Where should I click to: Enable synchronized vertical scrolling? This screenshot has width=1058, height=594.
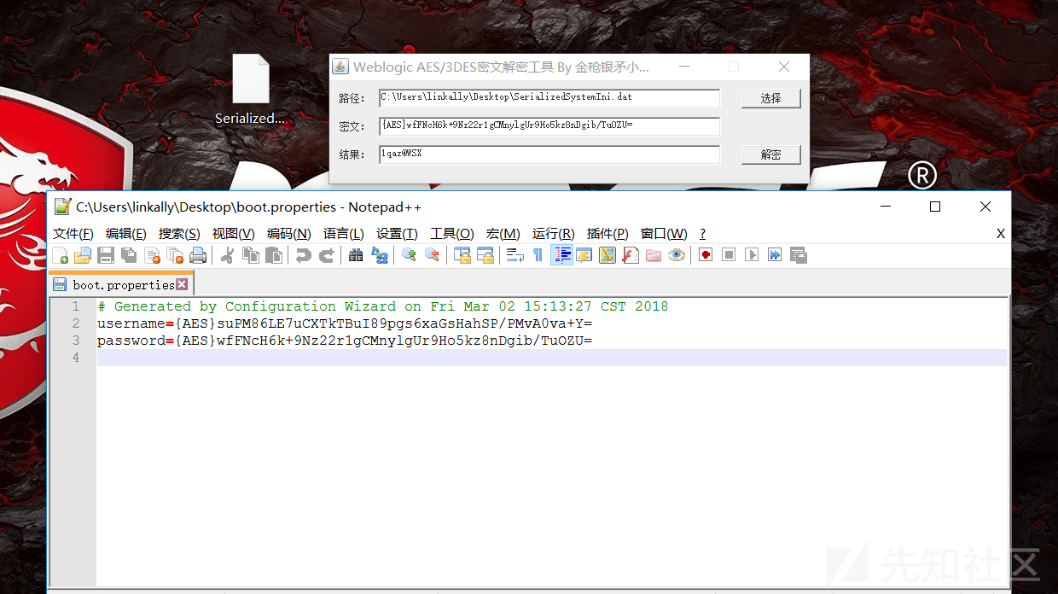coord(462,255)
